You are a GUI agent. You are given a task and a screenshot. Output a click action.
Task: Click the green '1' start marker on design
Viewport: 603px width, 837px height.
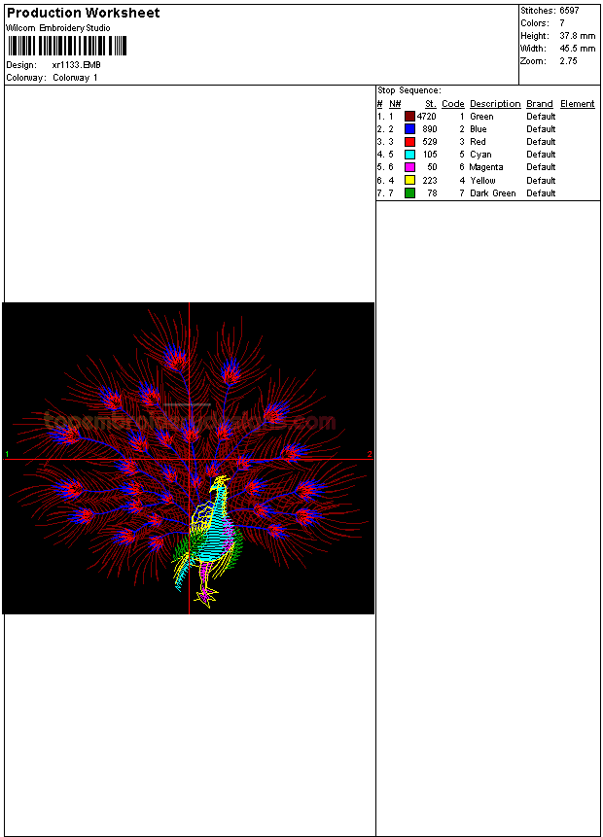pyautogui.click(x=7, y=454)
